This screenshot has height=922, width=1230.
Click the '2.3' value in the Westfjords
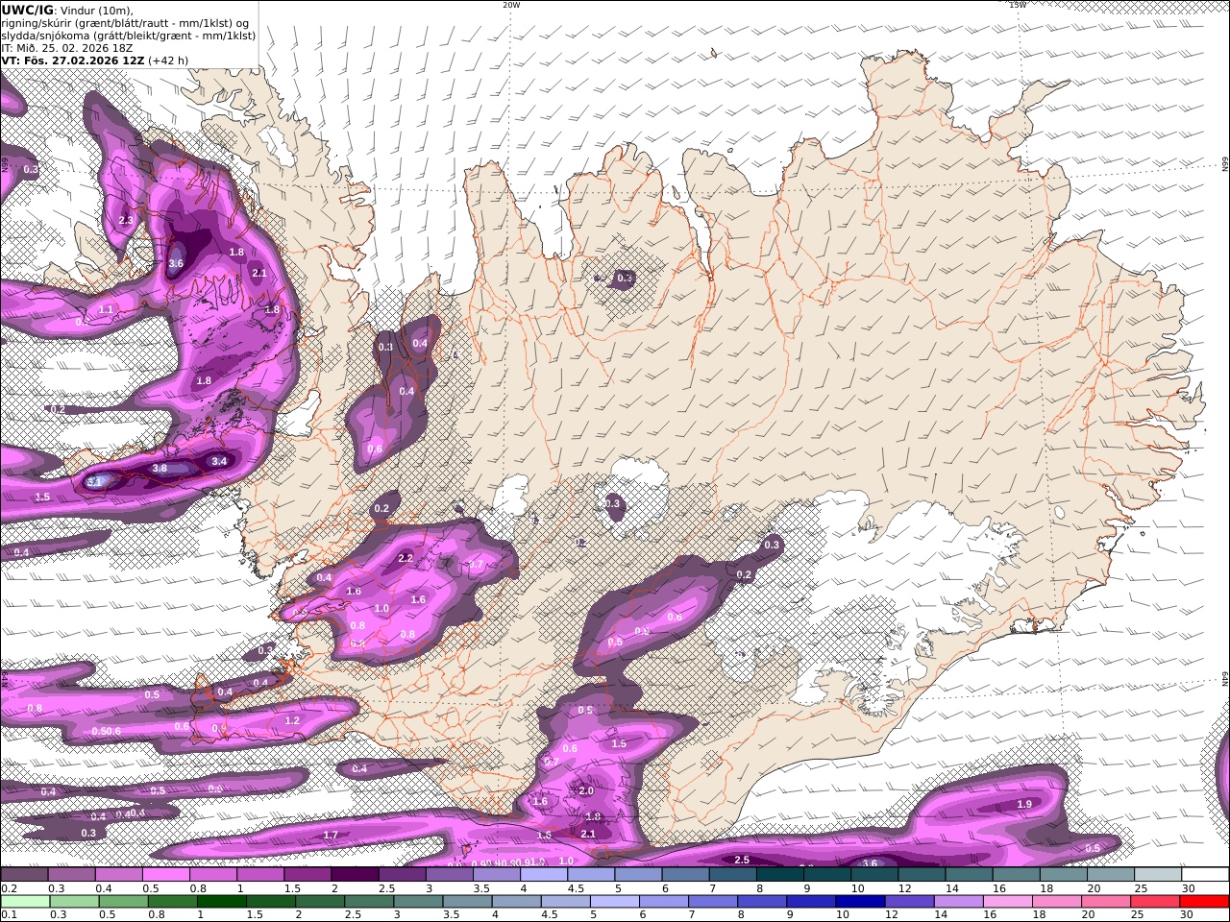(126, 220)
